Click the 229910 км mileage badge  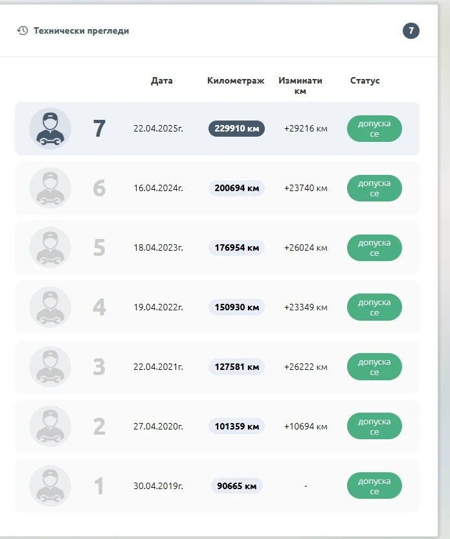[x=236, y=128]
